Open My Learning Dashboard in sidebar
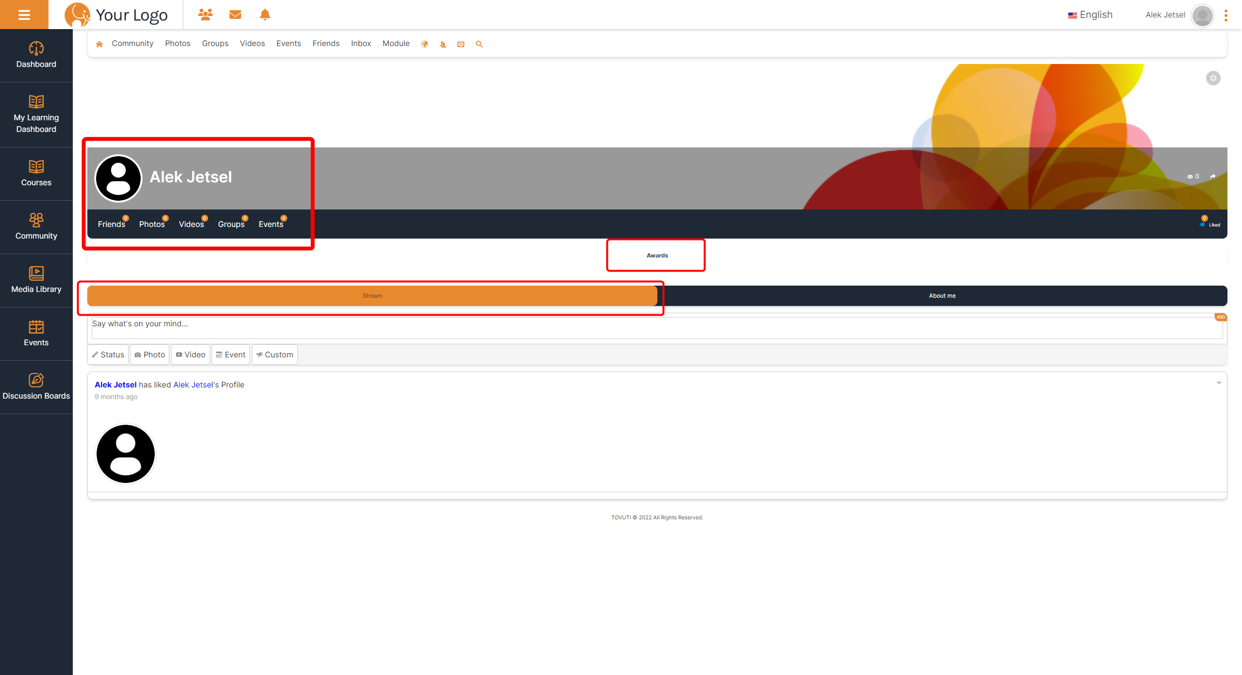The image size is (1242, 675). tap(36, 114)
